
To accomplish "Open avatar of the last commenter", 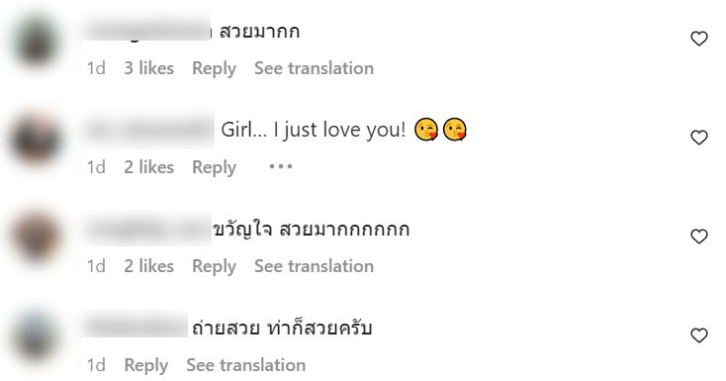I will point(36,337).
